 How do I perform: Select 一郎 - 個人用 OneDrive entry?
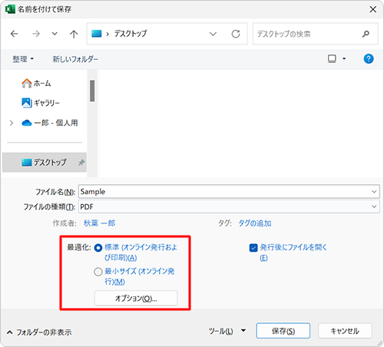(50, 123)
